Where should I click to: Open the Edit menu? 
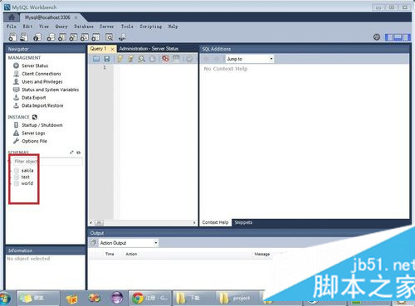click(x=27, y=27)
